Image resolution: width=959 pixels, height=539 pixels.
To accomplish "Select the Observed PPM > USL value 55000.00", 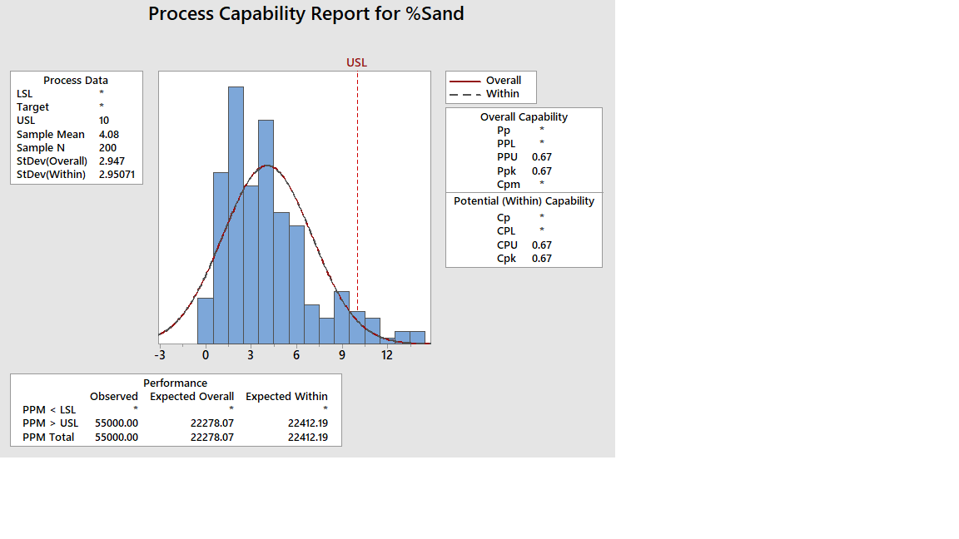I will point(117,423).
